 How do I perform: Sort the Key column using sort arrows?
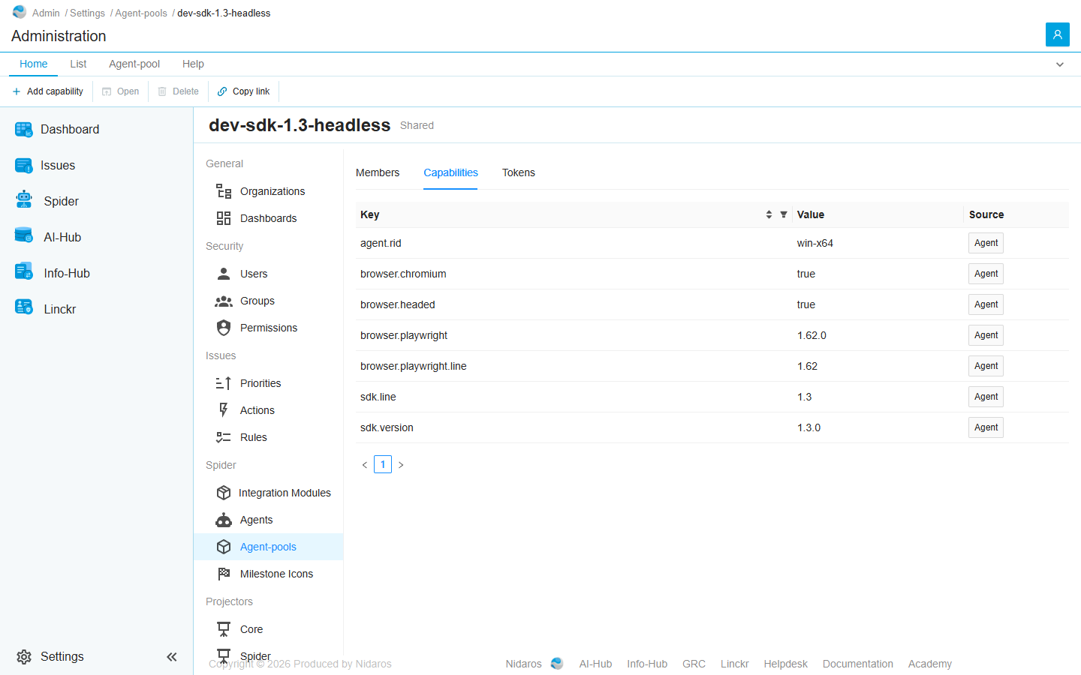(769, 214)
